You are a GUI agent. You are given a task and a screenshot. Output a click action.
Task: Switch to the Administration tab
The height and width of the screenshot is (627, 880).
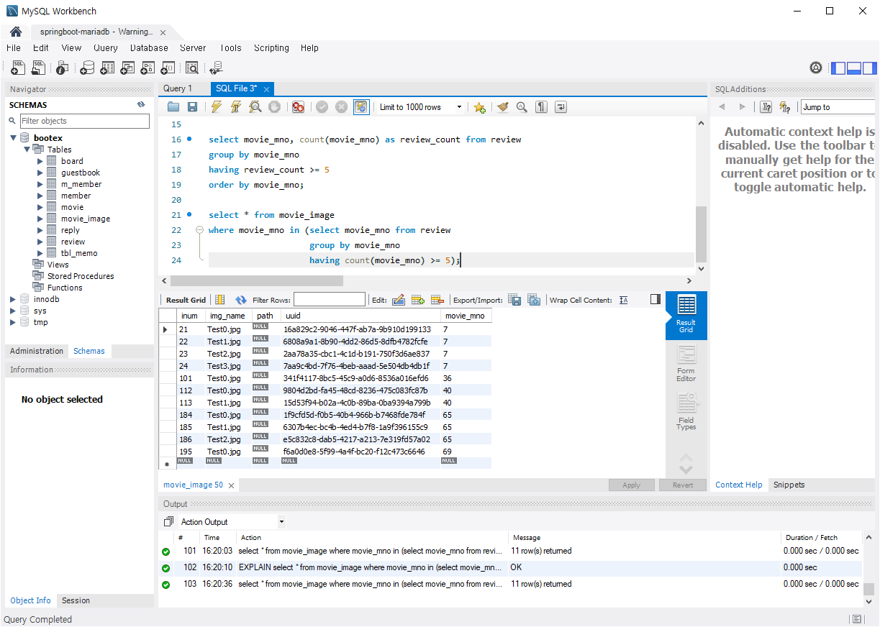pyautogui.click(x=37, y=351)
